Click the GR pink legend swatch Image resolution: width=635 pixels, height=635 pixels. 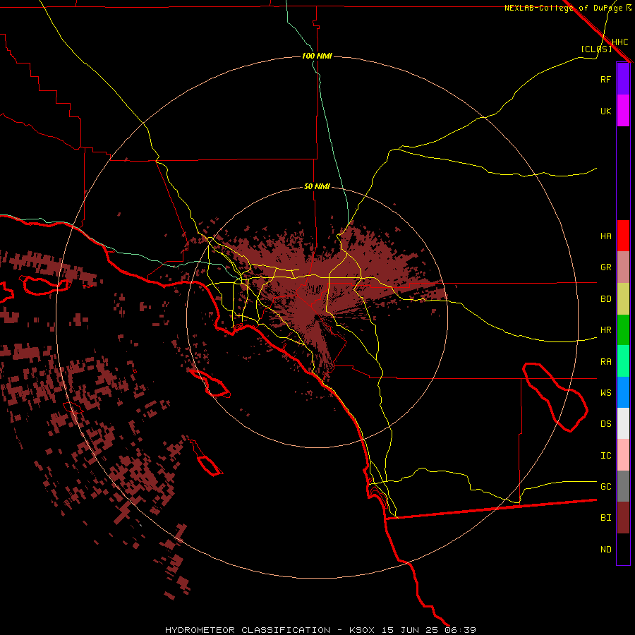623,267
